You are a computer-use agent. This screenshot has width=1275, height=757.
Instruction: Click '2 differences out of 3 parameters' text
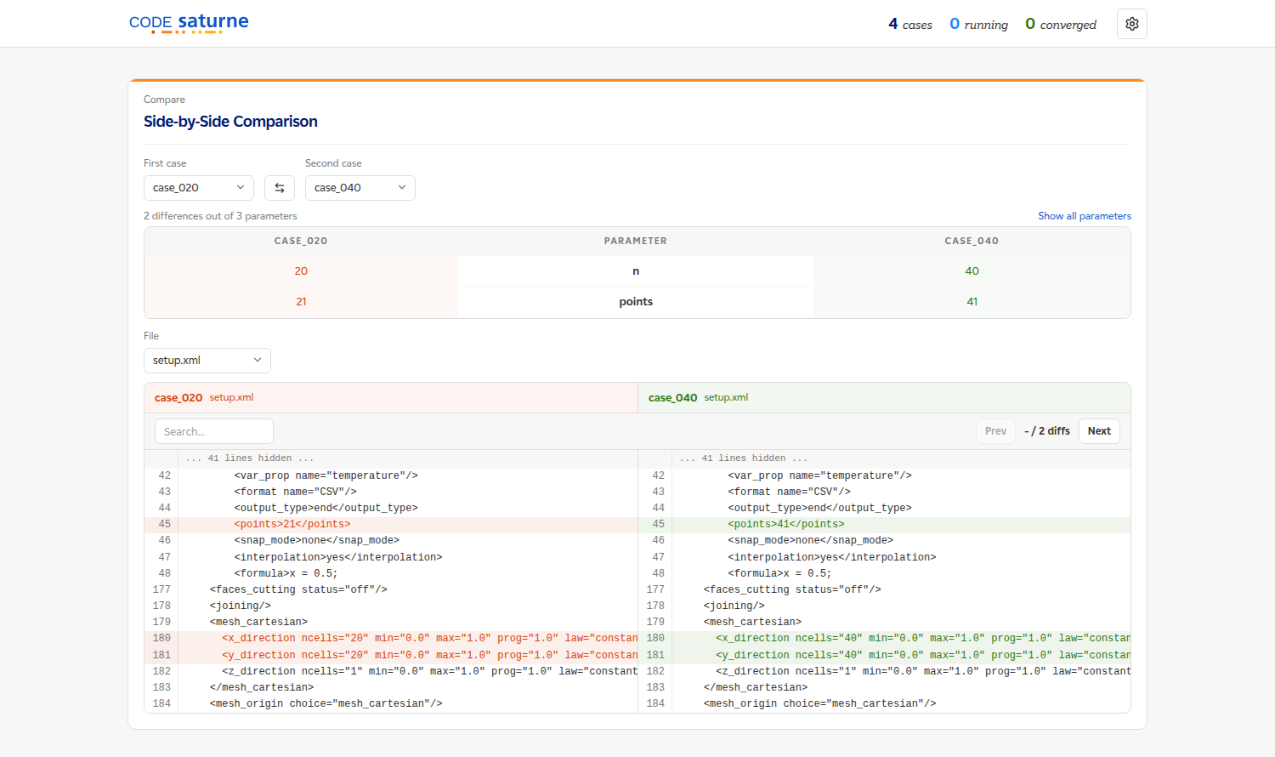pos(220,216)
